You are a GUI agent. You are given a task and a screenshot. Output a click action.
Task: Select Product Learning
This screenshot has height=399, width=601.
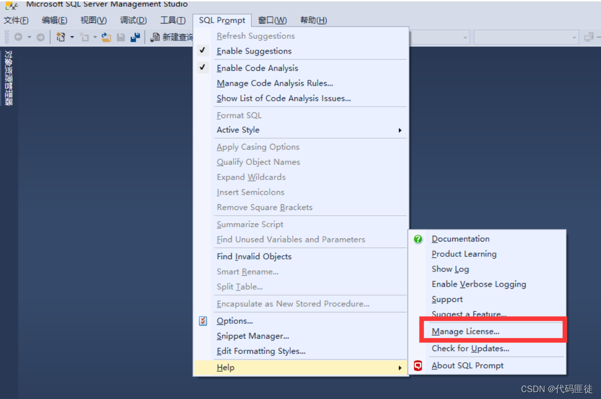click(x=464, y=254)
